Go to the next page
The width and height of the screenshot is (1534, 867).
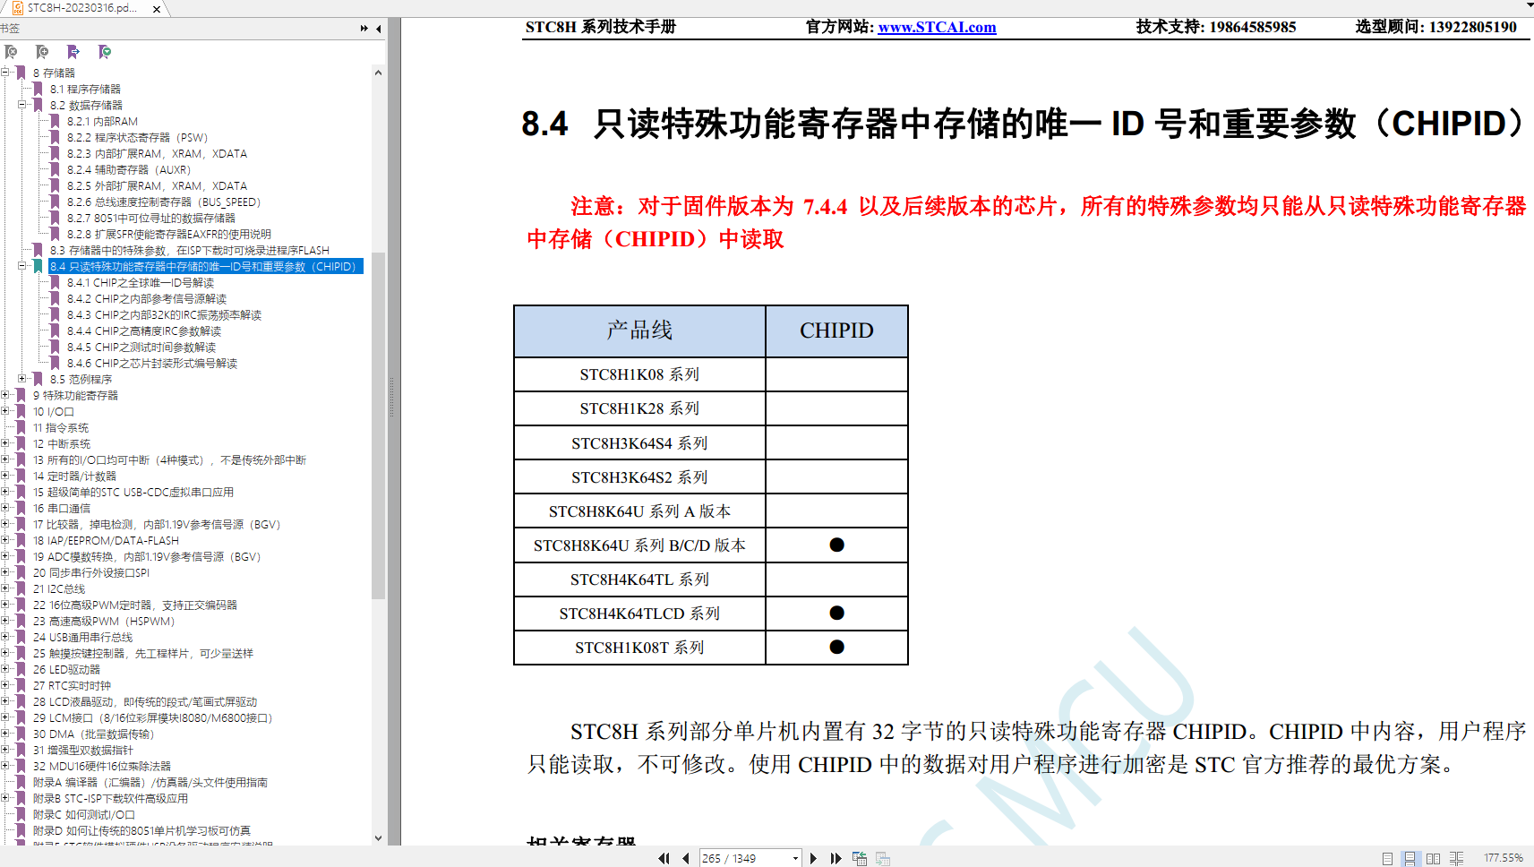813,858
